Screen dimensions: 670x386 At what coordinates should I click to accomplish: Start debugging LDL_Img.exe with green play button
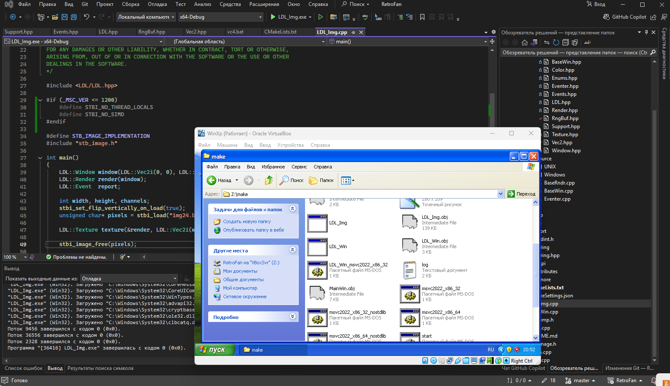273,17
